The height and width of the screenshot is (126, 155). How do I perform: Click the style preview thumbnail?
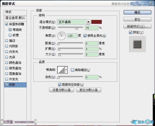[137, 44]
